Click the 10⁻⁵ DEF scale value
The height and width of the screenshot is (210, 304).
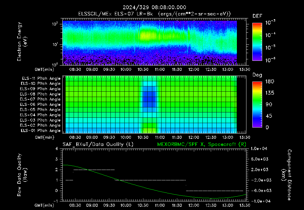tap(270, 47)
